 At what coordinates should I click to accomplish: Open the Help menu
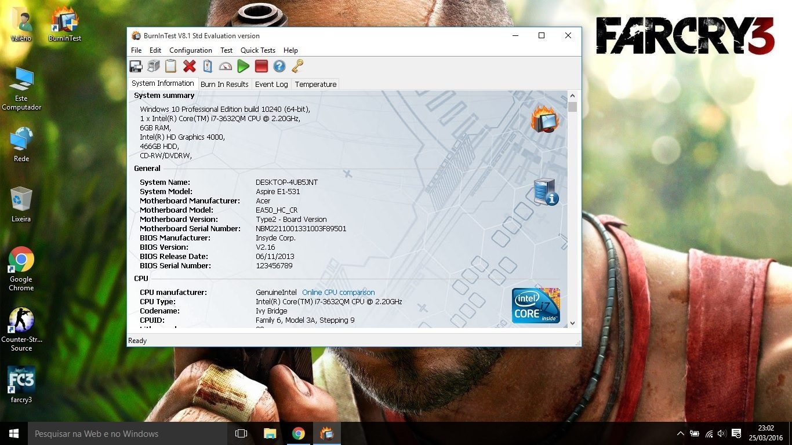pyautogui.click(x=290, y=50)
